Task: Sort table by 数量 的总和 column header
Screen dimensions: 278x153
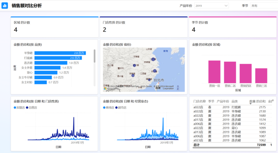Action: click(257, 101)
